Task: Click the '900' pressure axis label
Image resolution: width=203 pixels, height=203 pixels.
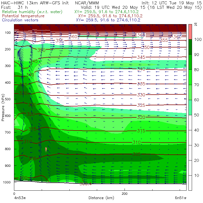Action: coord(8,166)
